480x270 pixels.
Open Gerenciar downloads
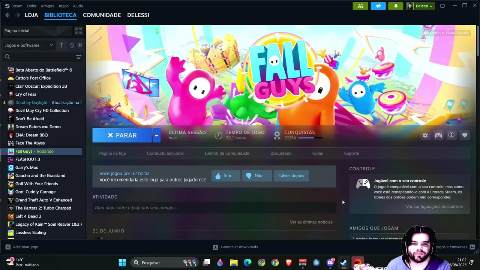[235, 247]
